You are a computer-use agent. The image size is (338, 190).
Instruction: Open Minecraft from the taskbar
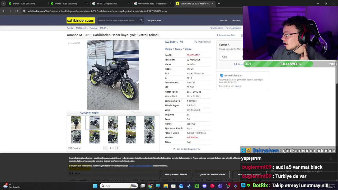pyautogui.click(x=196, y=186)
